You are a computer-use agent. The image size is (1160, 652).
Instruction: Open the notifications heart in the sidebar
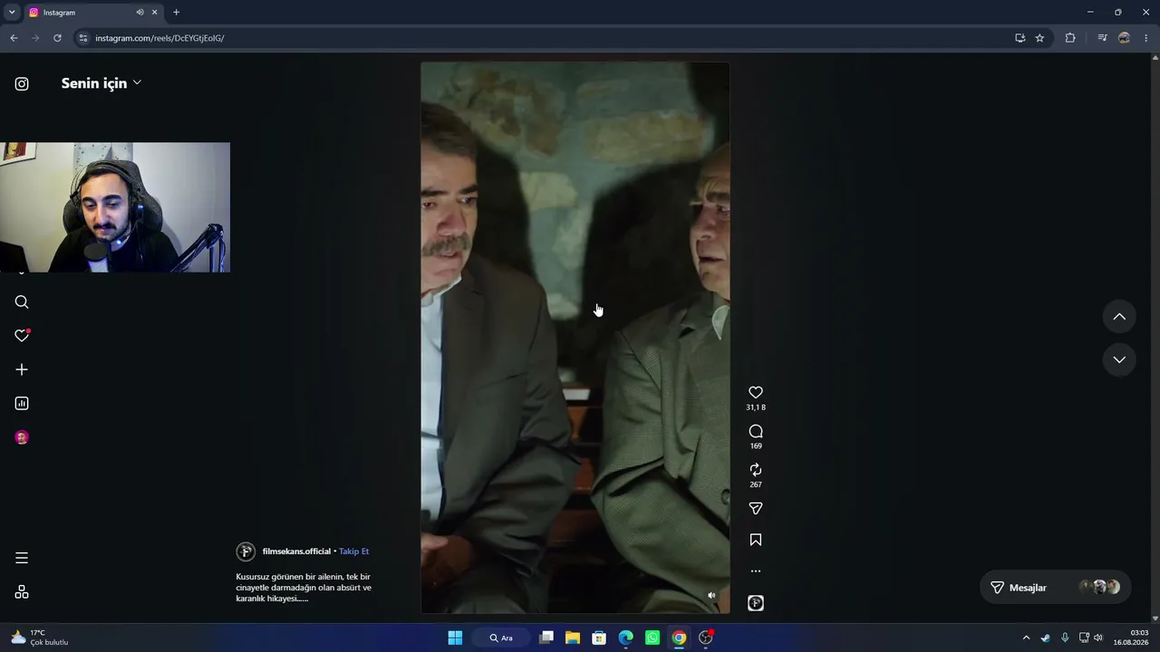[x=22, y=336]
